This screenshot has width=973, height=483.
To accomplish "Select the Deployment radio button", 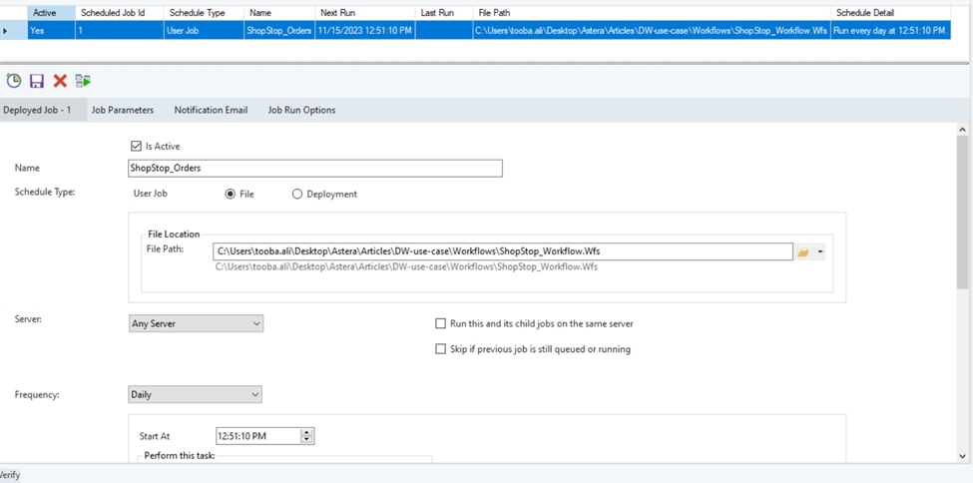I will click(x=297, y=195).
